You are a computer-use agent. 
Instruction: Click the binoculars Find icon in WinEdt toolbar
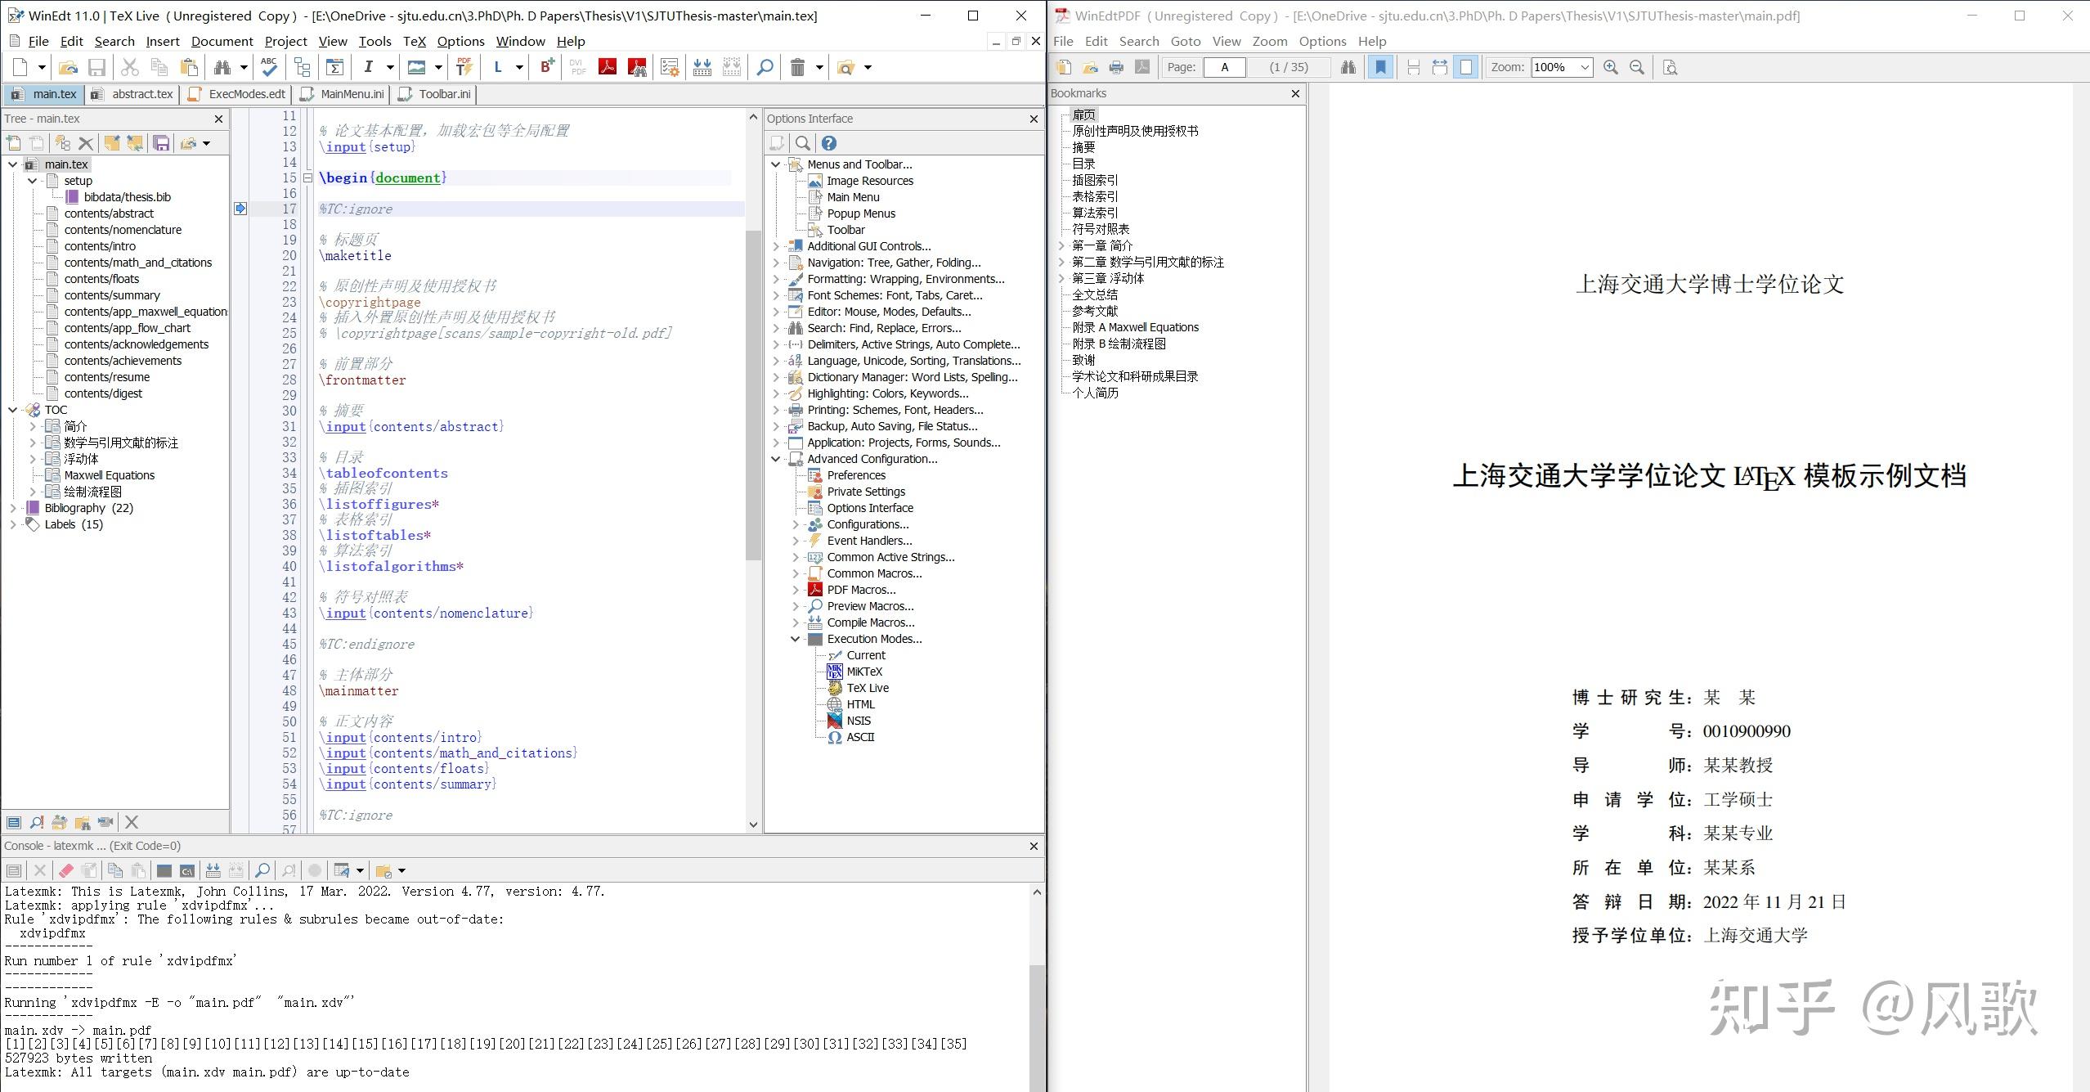coord(222,67)
